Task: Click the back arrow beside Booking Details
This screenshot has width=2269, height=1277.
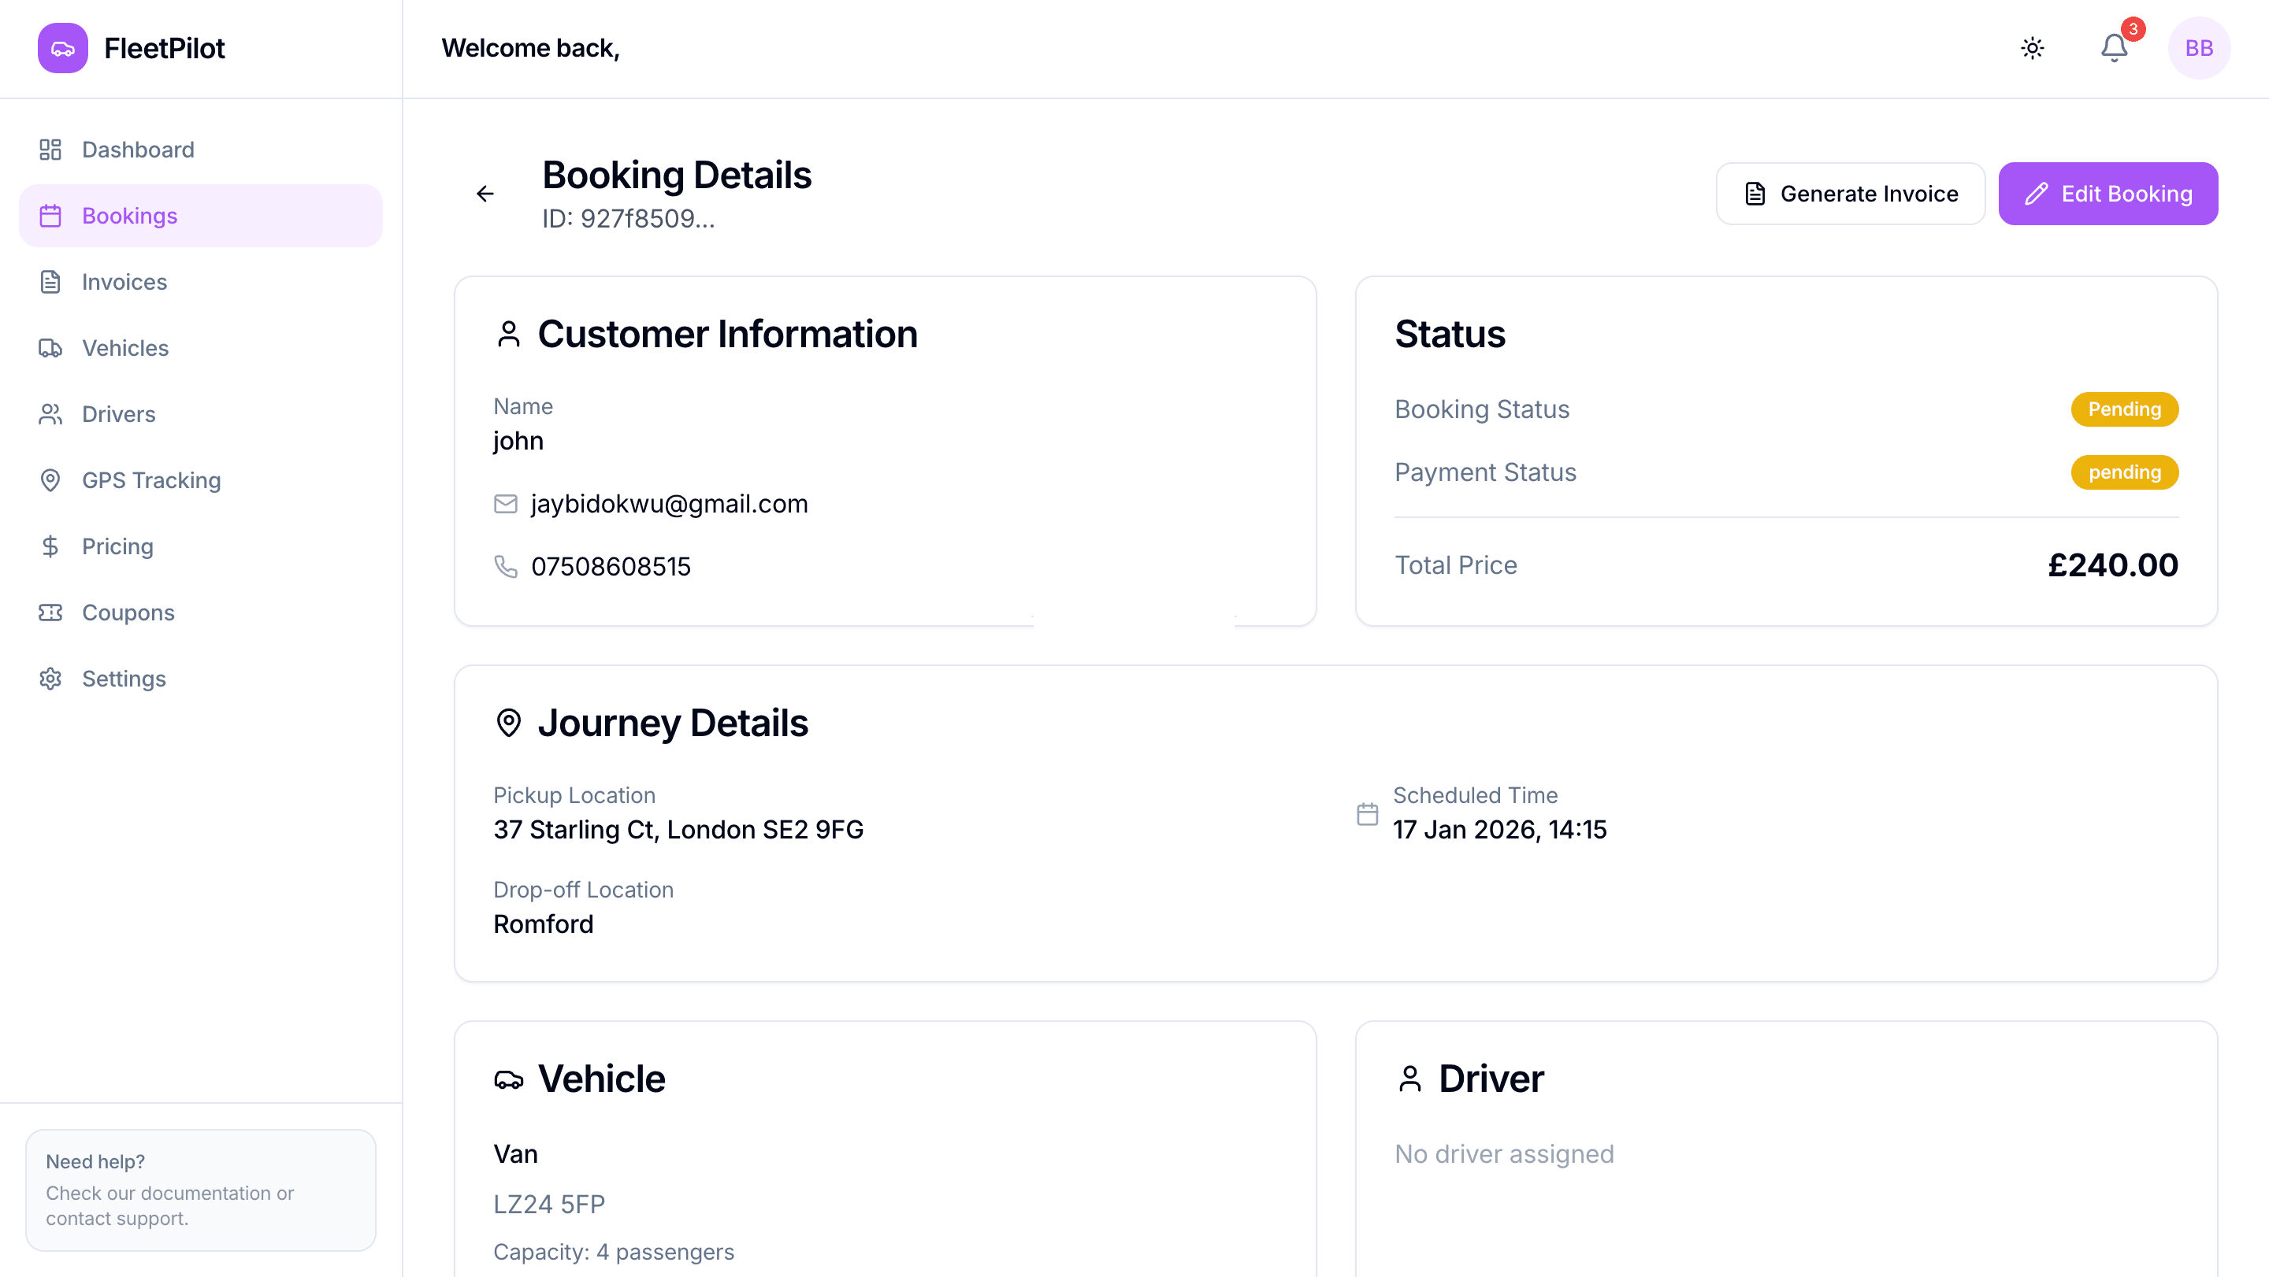Action: (x=485, y=193)
